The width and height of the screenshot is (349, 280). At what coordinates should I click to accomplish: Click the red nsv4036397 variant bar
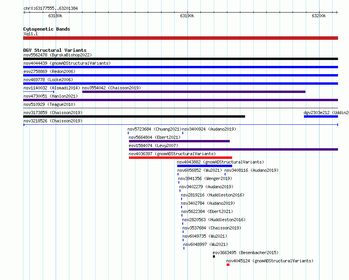(x=180, y=158)
